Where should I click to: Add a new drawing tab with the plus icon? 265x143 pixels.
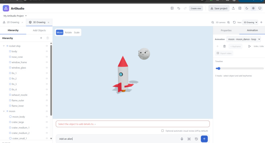pos(261,22)
